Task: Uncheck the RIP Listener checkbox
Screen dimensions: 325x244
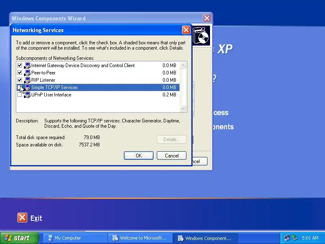Action: 19,80
